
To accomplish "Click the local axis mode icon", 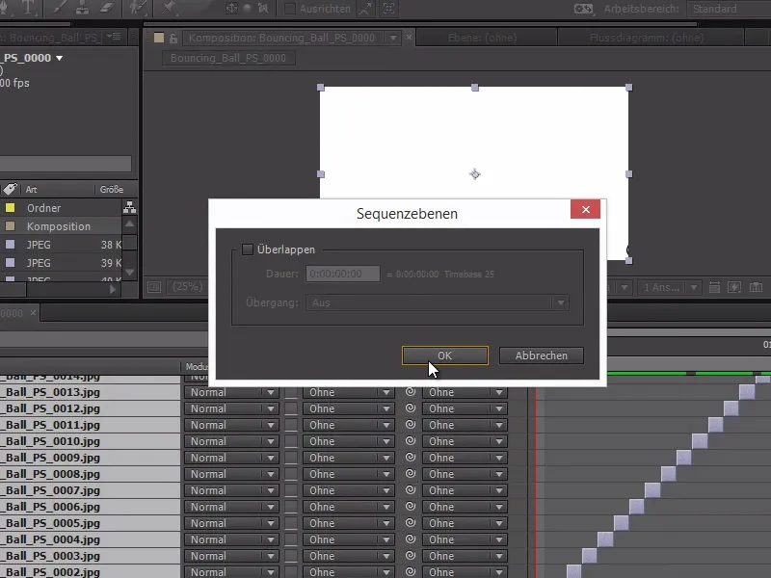I will click(231, 9).
